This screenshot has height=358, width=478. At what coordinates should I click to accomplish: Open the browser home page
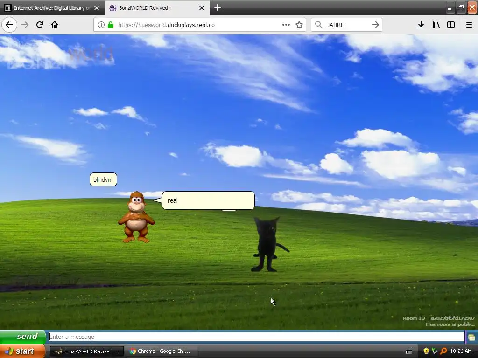(x=55, y=25)
